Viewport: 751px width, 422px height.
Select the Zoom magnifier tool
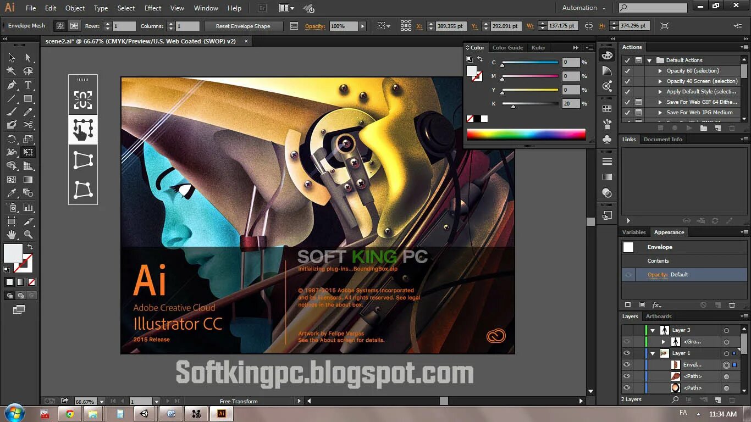[28, 235]
